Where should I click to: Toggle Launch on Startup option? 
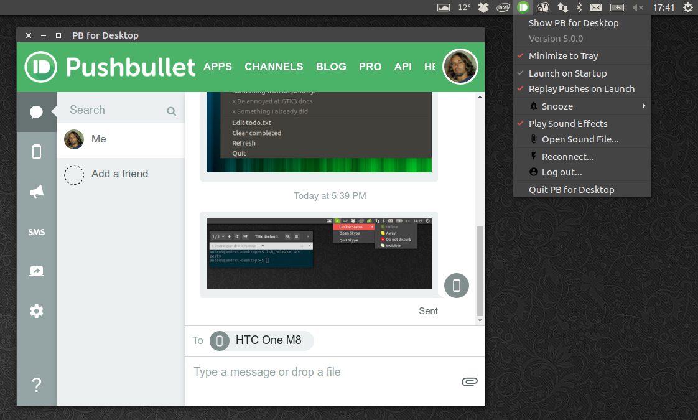(x=582, y=73)
